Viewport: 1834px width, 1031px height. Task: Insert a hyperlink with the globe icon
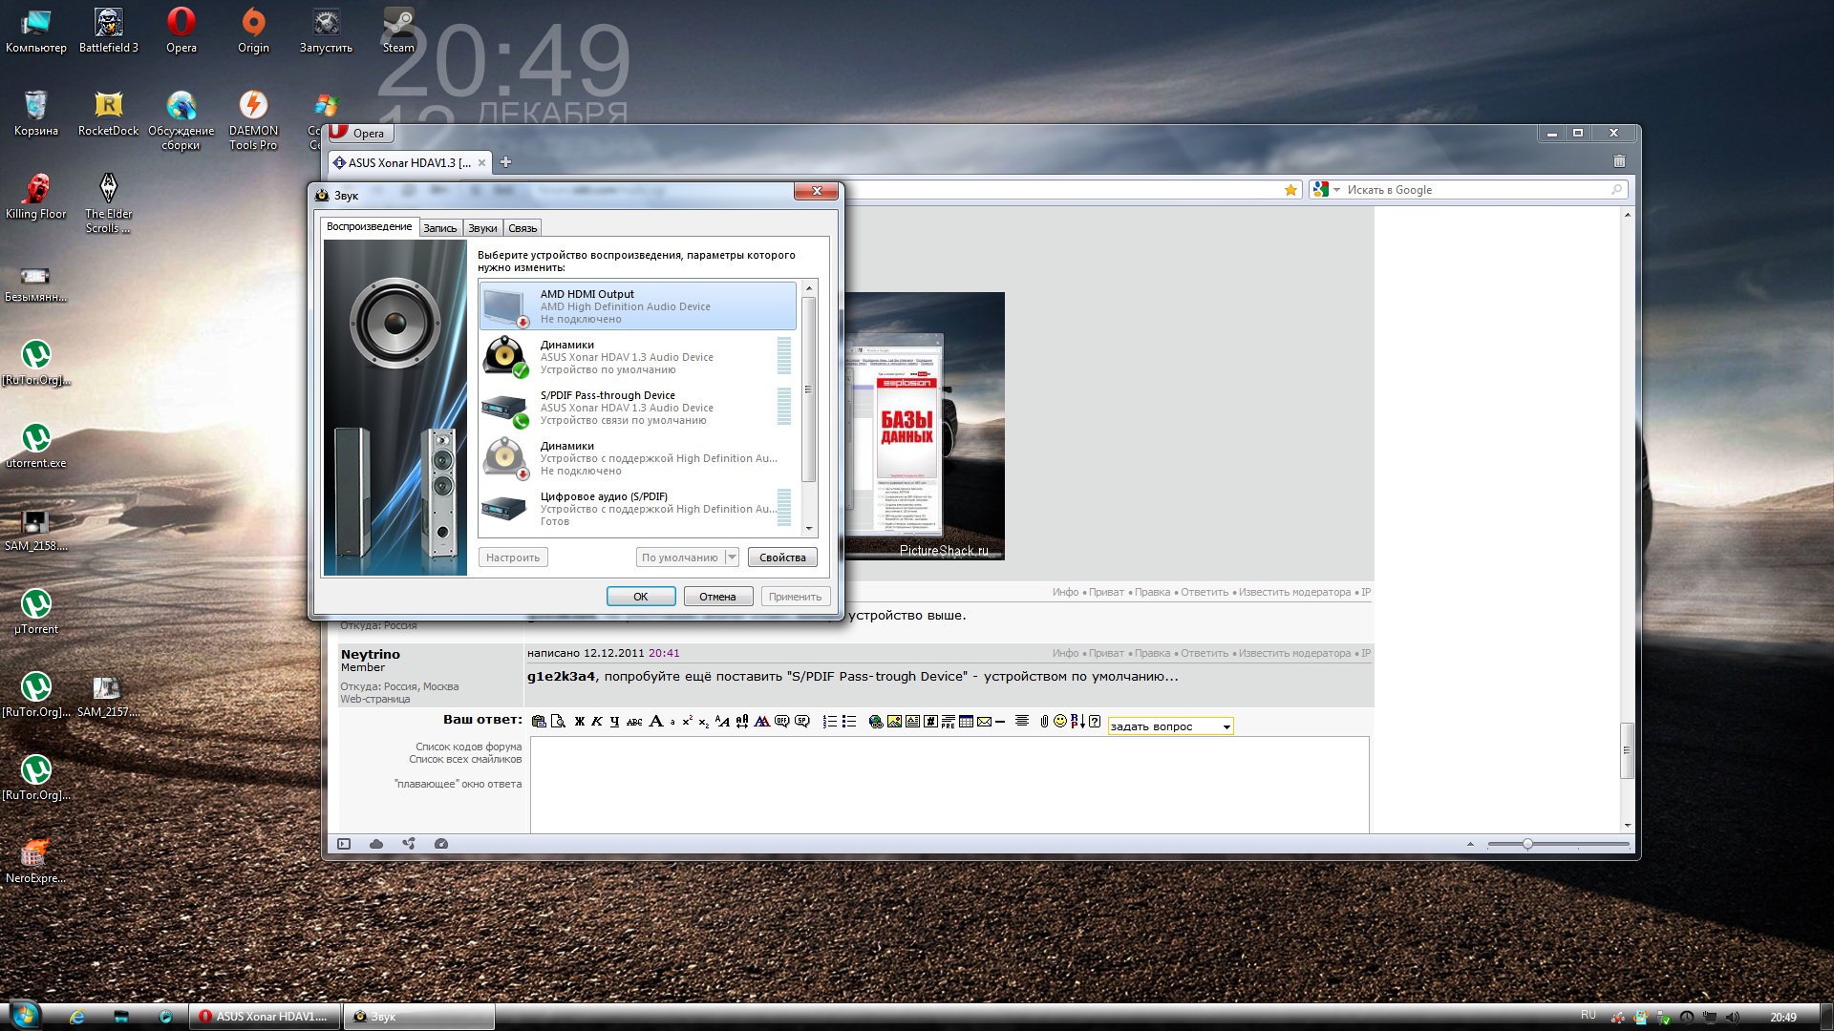(876, 722)
